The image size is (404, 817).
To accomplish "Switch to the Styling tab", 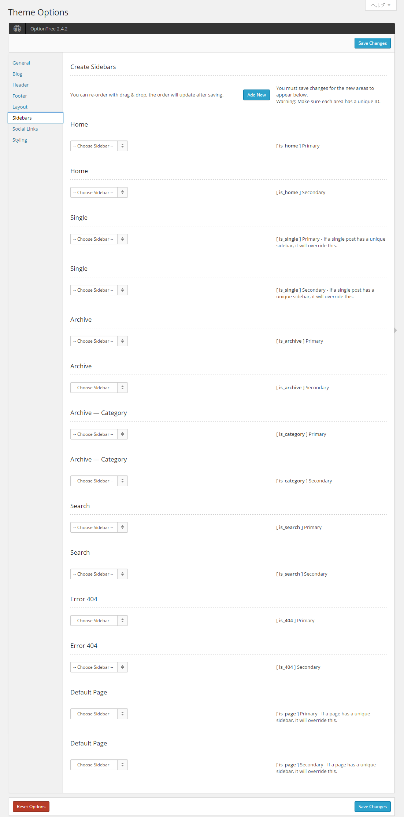I will click(20, 140).
